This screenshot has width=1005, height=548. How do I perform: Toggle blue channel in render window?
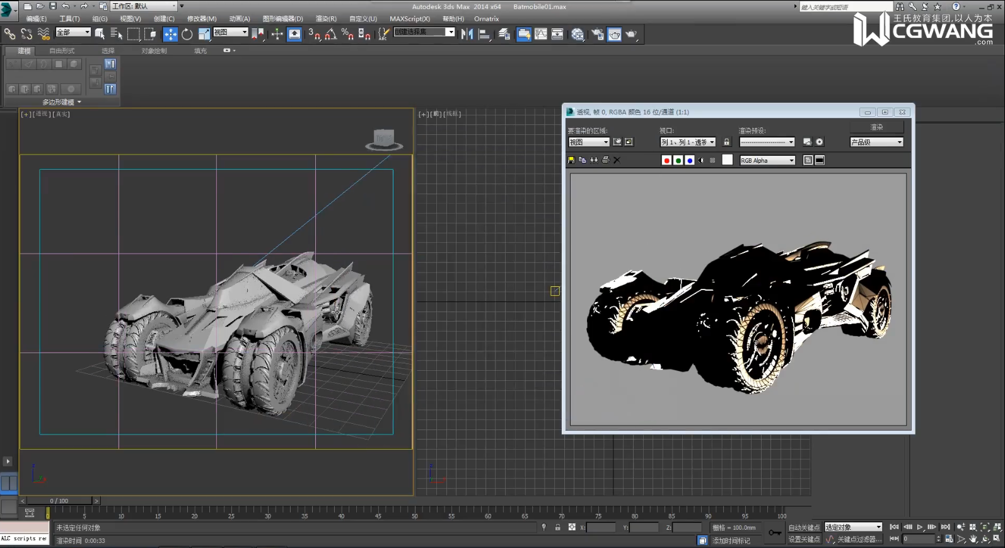click(x=690, y=160)
